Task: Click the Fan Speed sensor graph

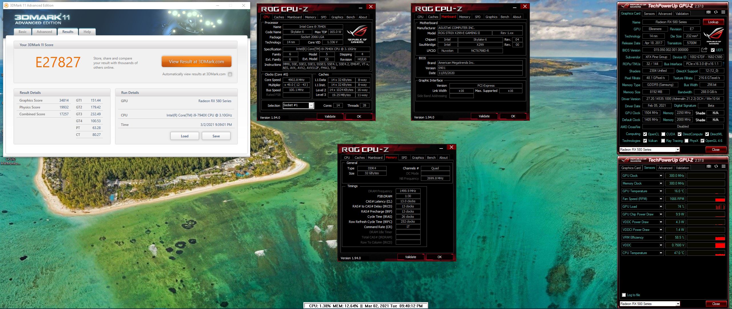Action: point(706,199)
